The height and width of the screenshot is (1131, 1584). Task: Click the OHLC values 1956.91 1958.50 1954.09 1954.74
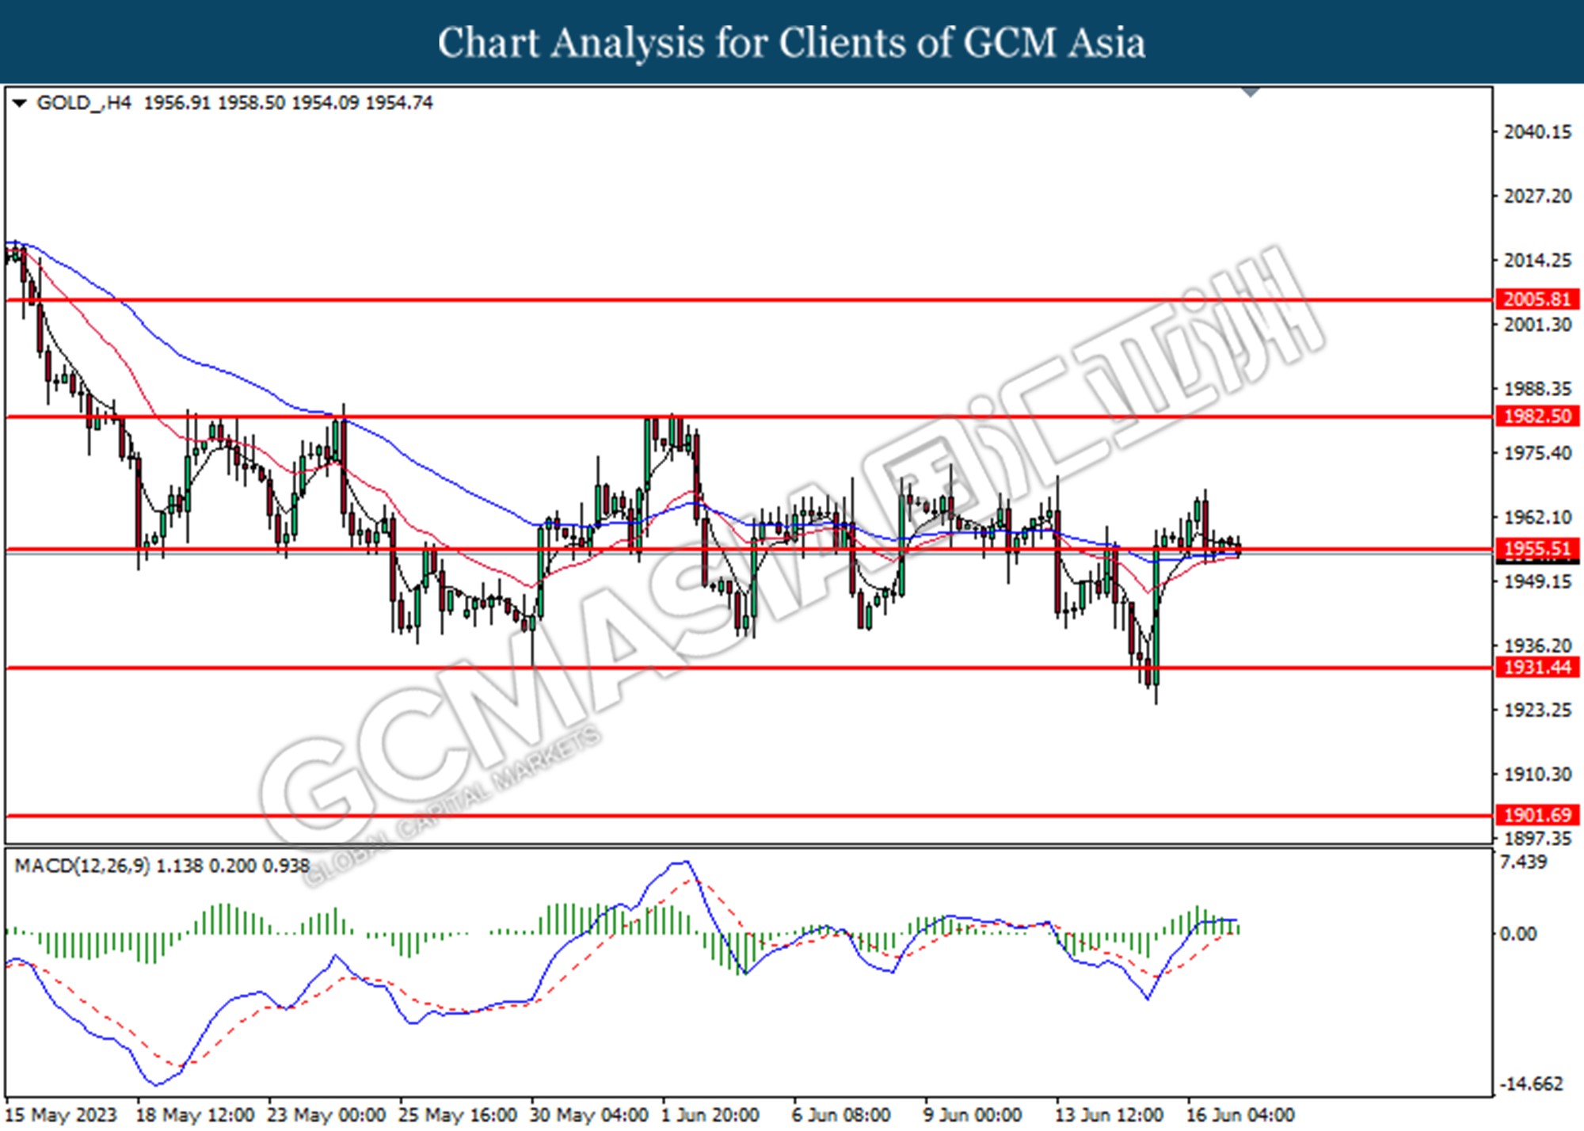(288, 103)
